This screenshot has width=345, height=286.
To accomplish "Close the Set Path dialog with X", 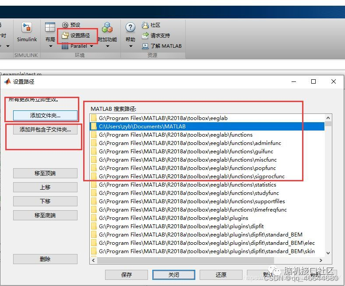I will pos(333,81).
